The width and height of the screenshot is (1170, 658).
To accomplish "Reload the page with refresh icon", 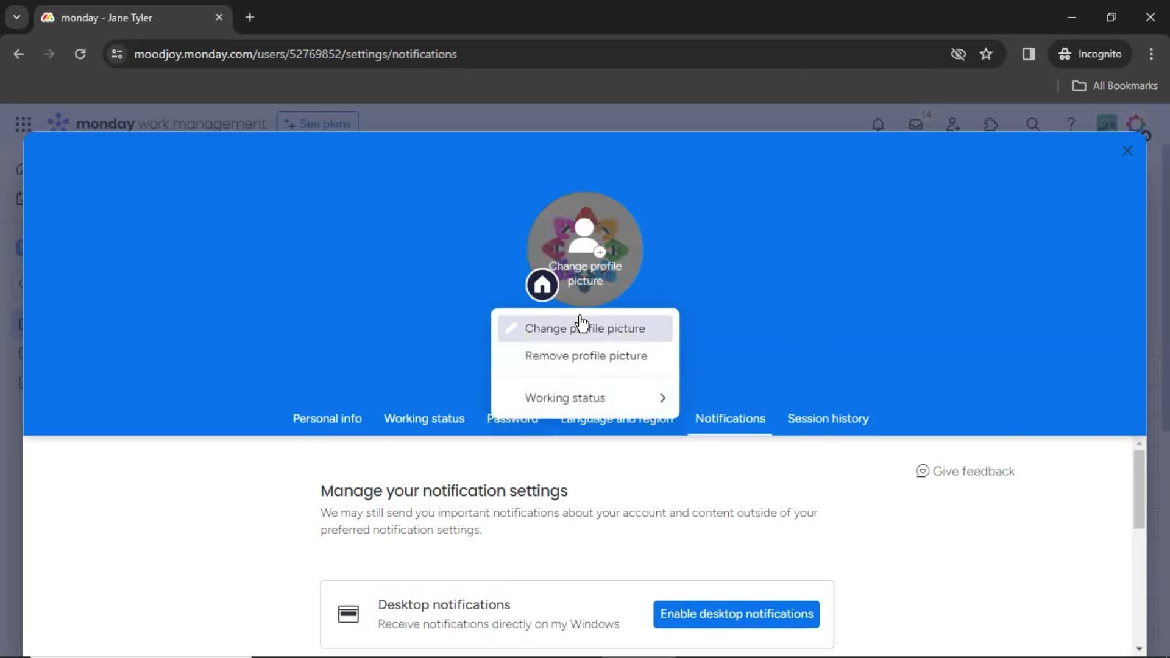I will click(x=80, y=54).
